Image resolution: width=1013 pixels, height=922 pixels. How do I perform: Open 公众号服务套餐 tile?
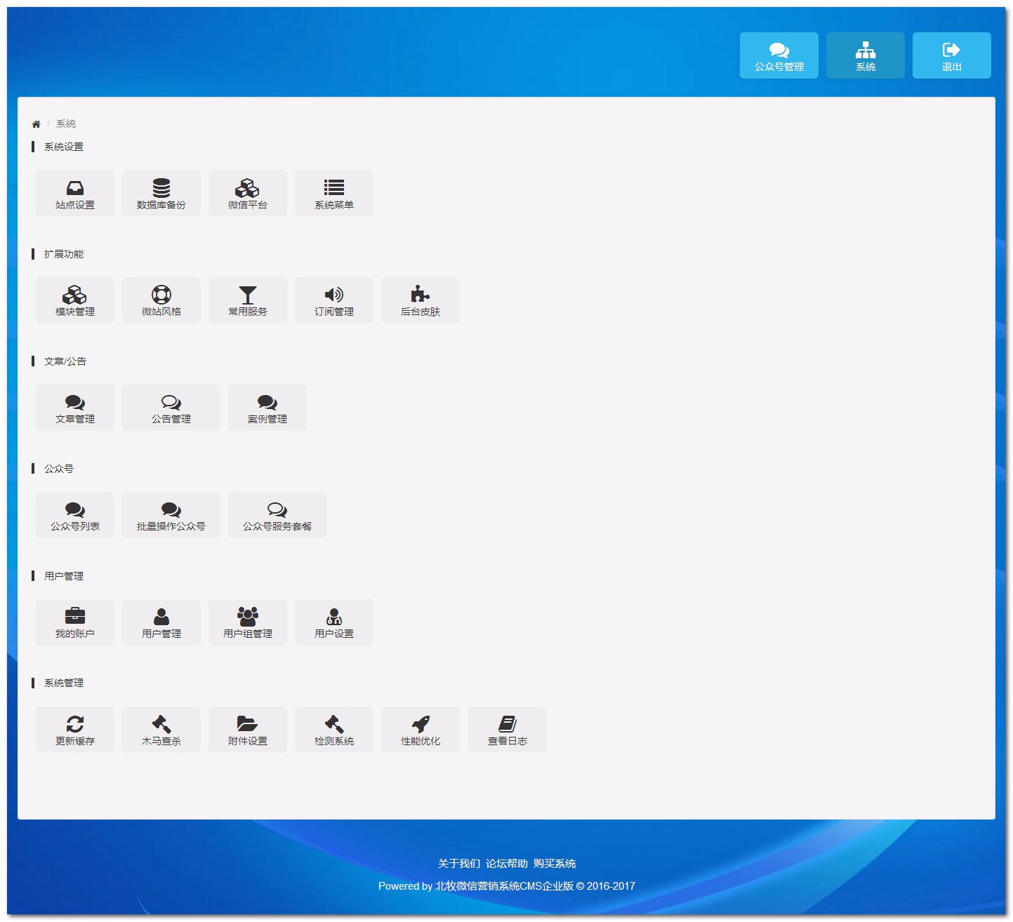click(x=277, y=515)
